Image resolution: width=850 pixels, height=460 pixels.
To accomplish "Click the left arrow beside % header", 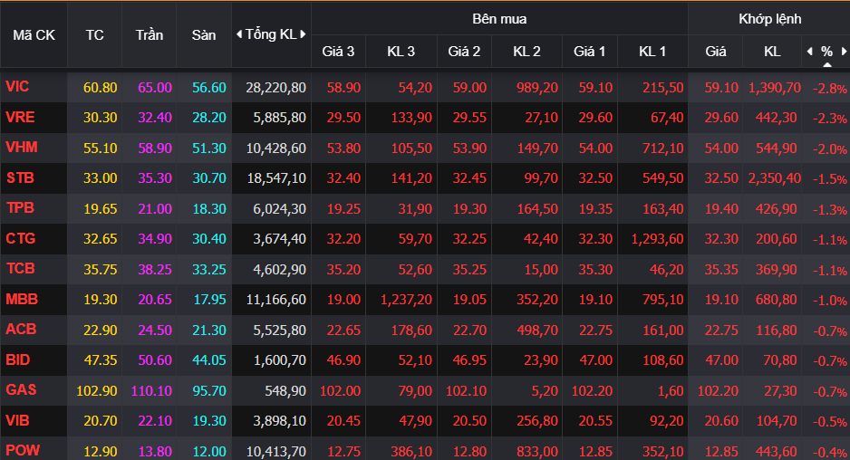I will pos(809,52).
